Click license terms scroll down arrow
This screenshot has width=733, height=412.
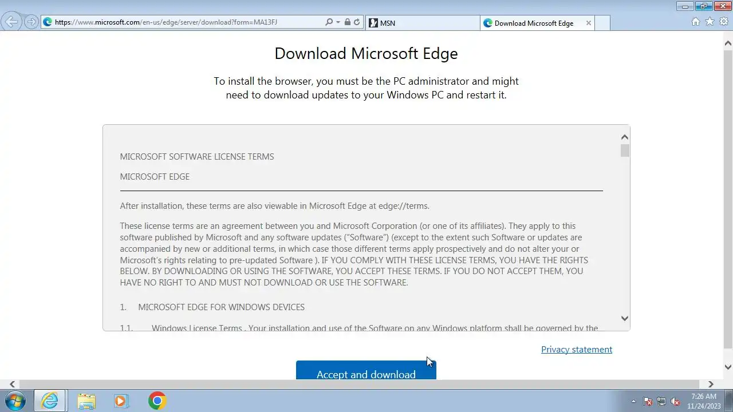coord(625,318)
